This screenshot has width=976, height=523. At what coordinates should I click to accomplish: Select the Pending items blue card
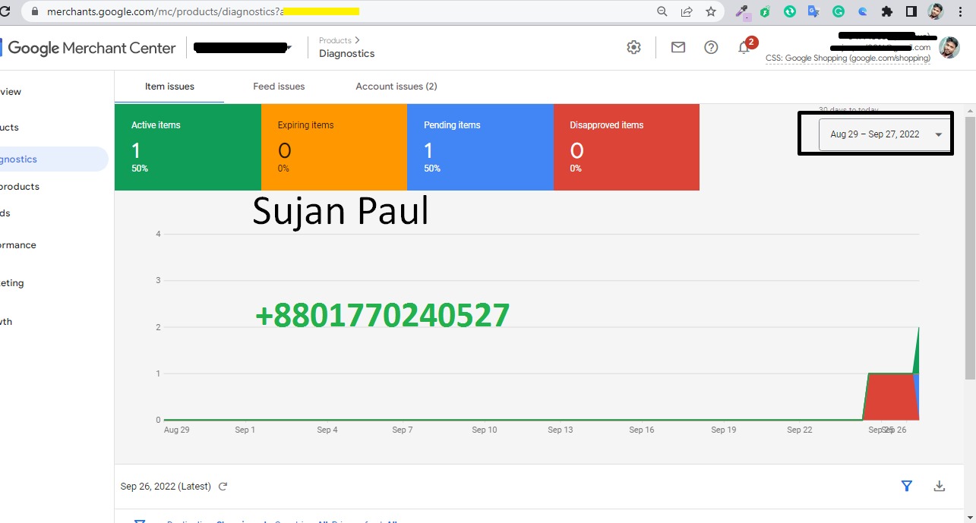click(480, 147)
